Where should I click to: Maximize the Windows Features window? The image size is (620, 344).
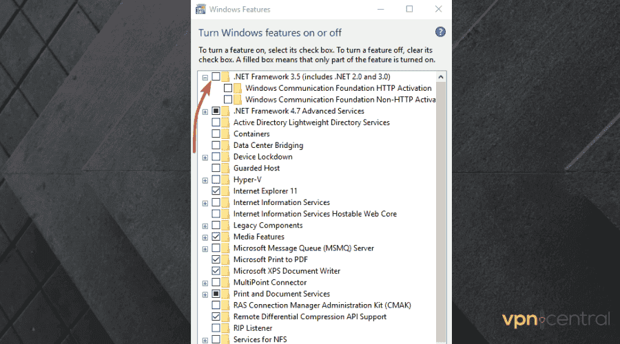click(409, 9)
